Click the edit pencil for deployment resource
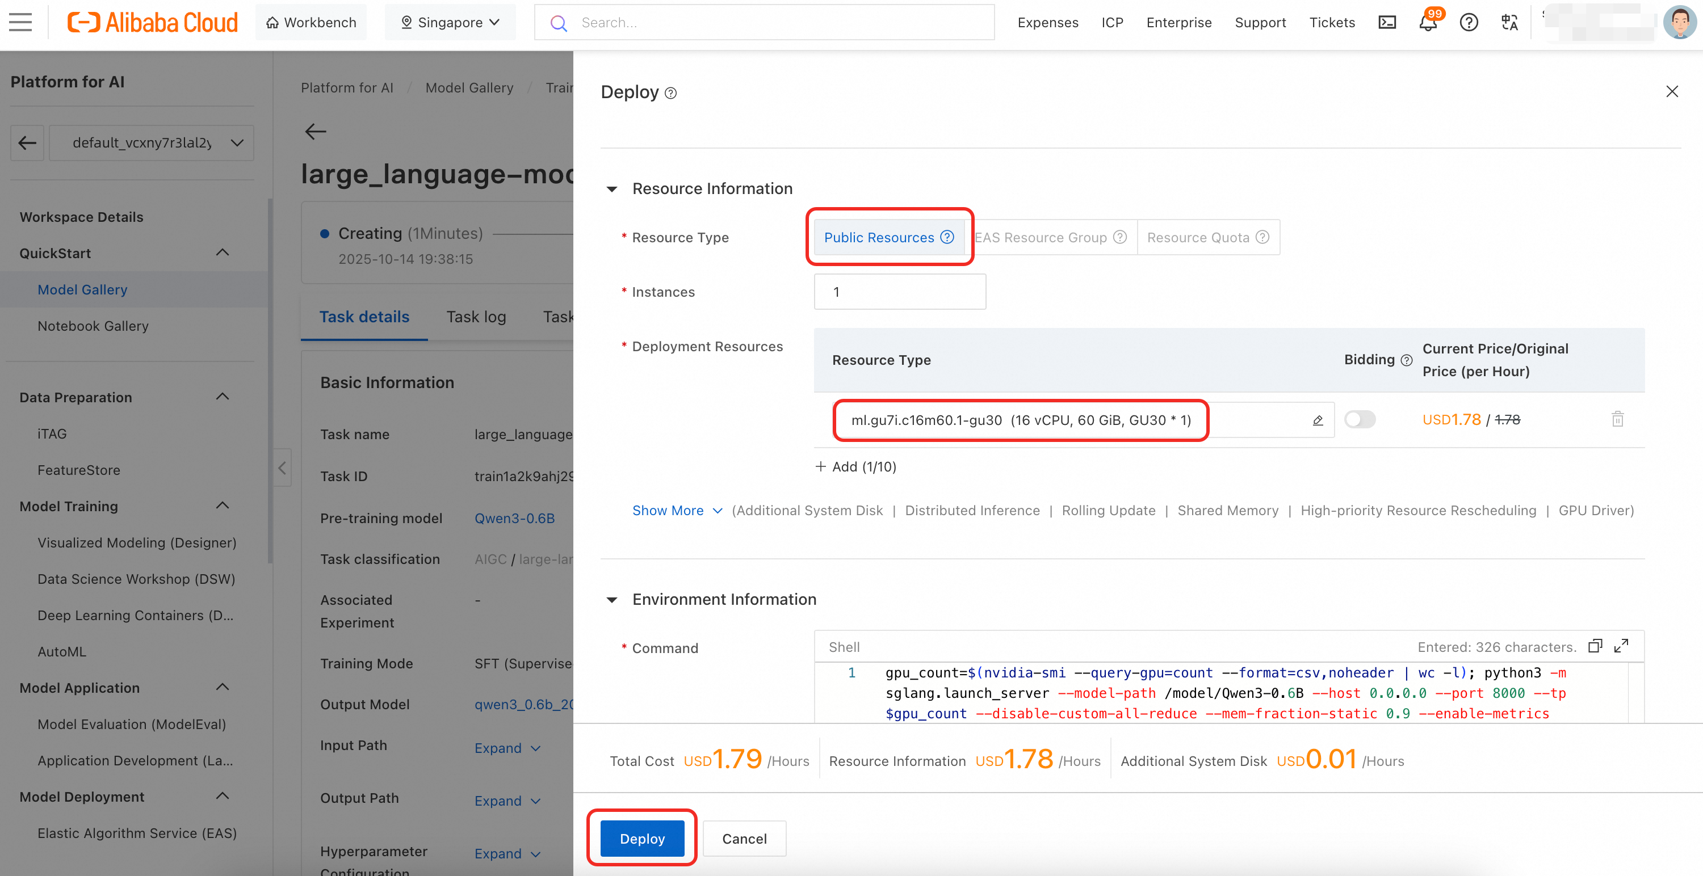The width and height of the screenshot is (1703, 876). (1317, 420)
